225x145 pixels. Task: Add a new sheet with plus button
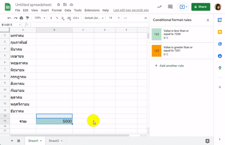[12, 141]
